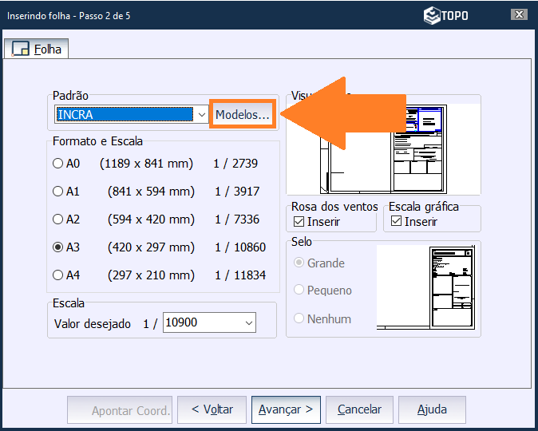Select the A1 paper format

pyautogui.click(x=58, y=192)
